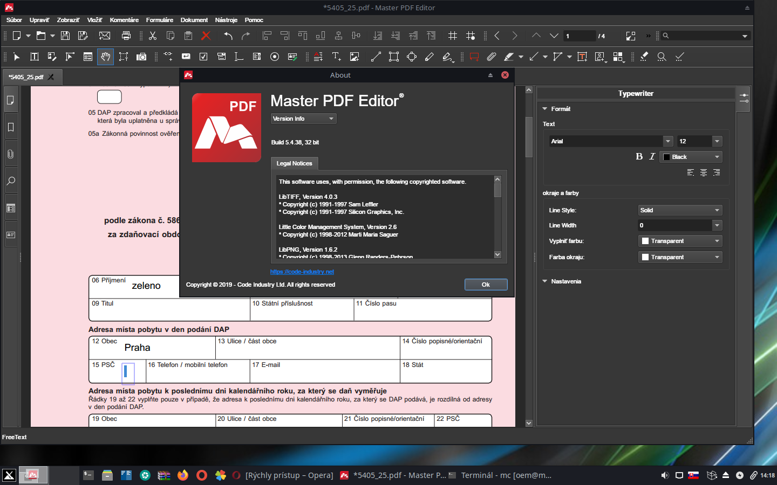
Task: Attach a file using the paperclip icon
Action: point(492,57)
